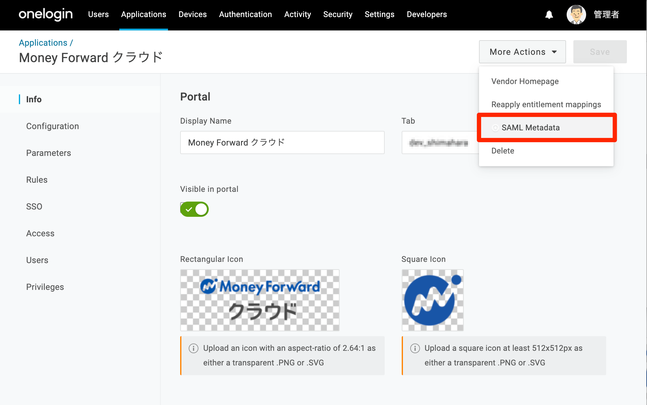Click the Save button
647x405 pixels.
(600, 52)
